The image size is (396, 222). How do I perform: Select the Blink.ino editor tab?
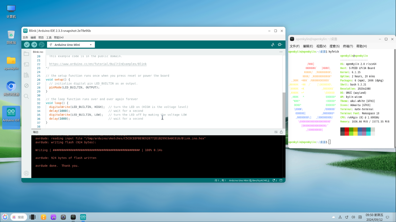[38, 52]
